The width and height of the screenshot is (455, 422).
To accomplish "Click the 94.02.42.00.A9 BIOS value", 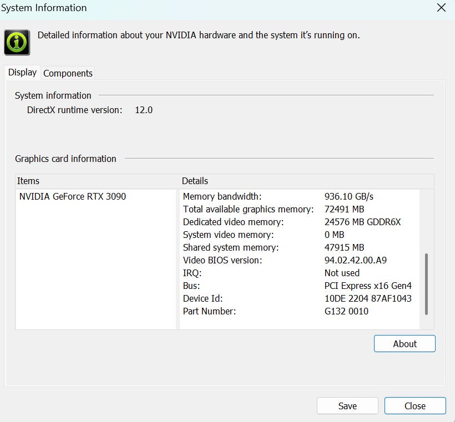I will click(356, 260).
